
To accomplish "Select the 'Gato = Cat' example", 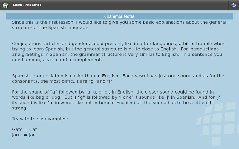I will (24, 130).
